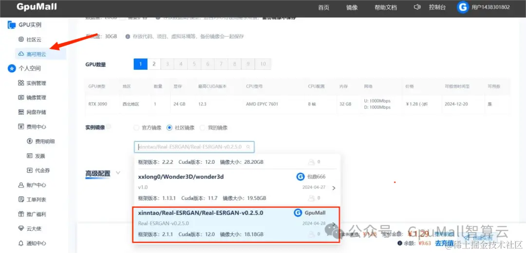Open the image search combo box
This screenshot has width=526, height=253.
194,147
